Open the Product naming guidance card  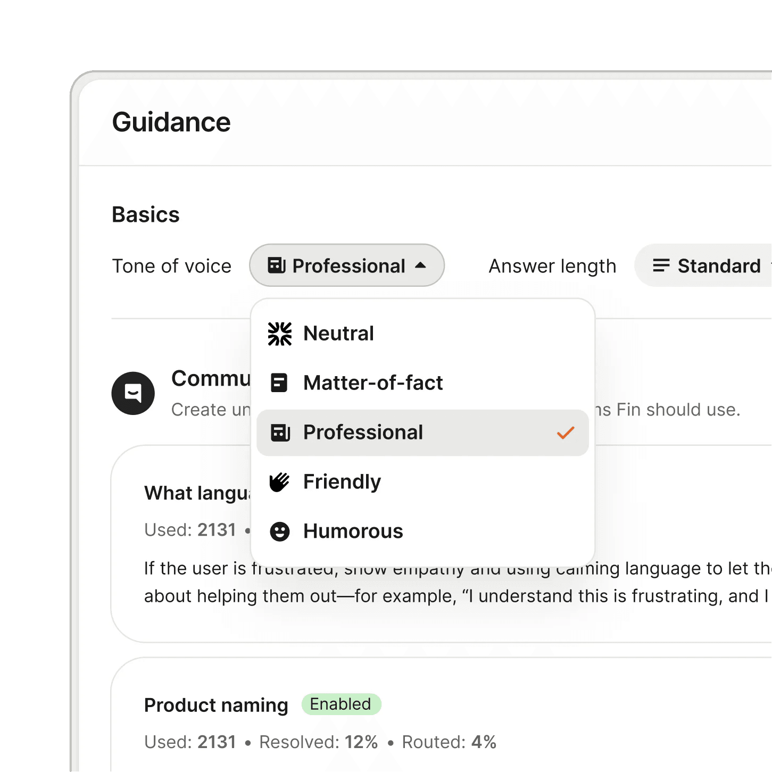click(216, 705)
